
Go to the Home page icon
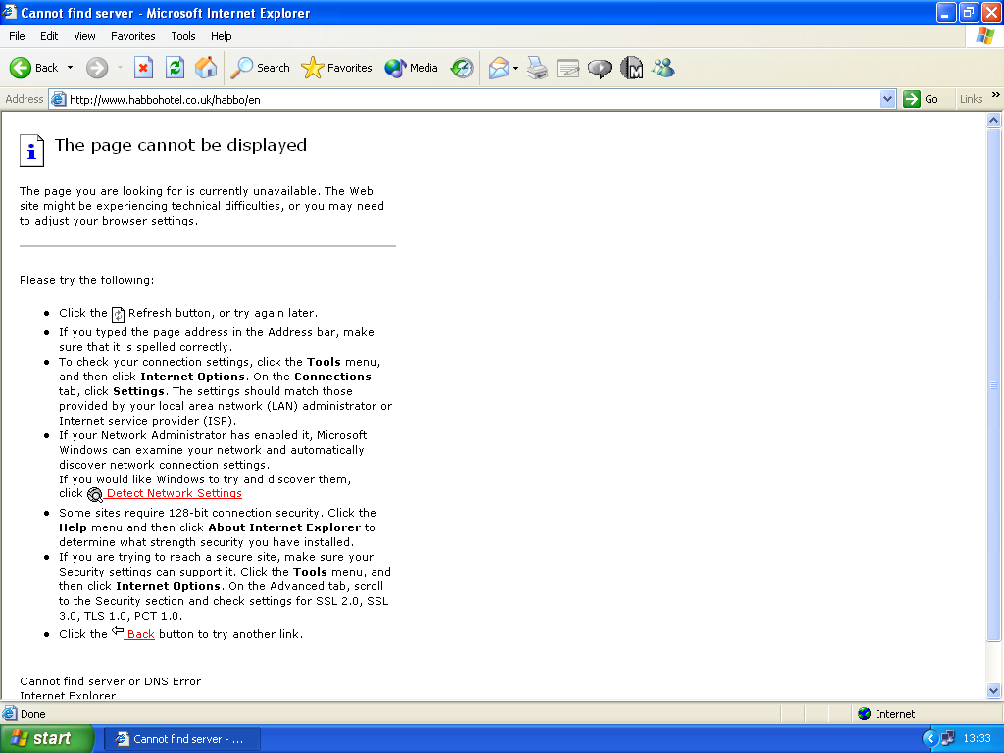206,68
